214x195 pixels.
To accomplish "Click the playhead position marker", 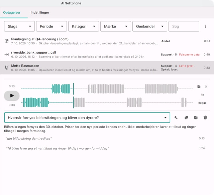I will [74, 96].
